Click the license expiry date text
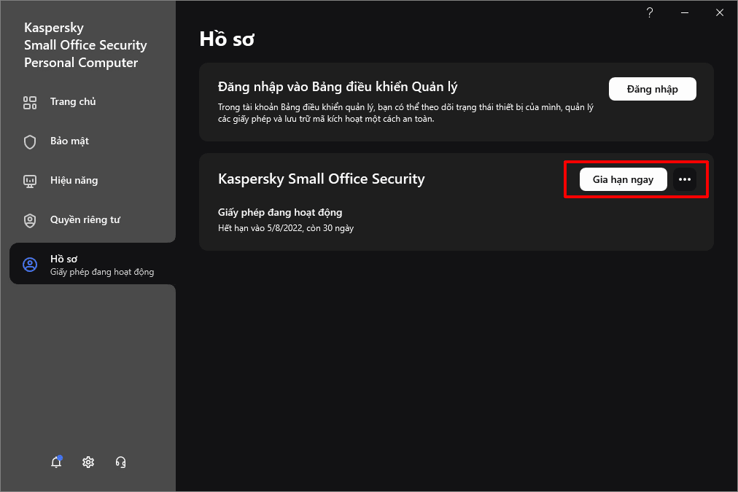 pos(286,228)
